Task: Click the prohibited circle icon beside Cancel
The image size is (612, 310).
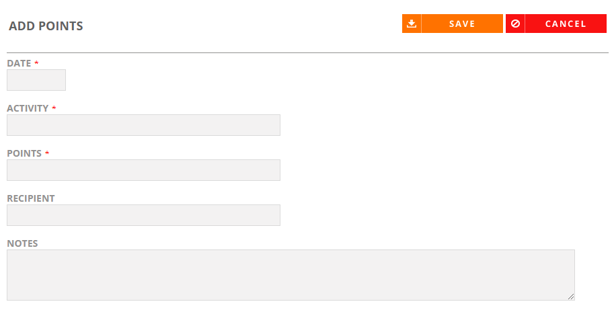Action: click(x=515, y=24)
